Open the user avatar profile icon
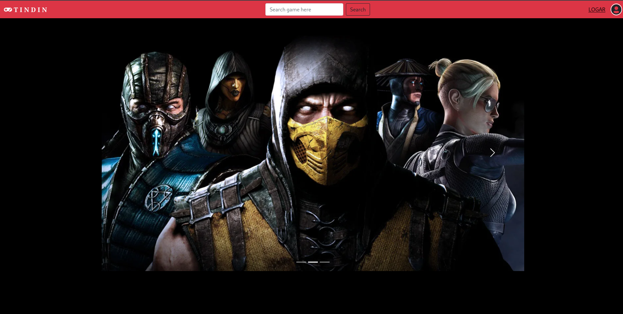This screenshot has width=623, height=314. tap(616, 9)
